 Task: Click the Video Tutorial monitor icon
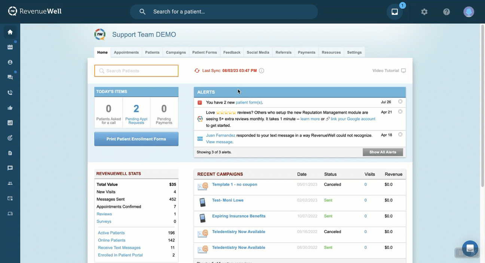click(403, 71)
